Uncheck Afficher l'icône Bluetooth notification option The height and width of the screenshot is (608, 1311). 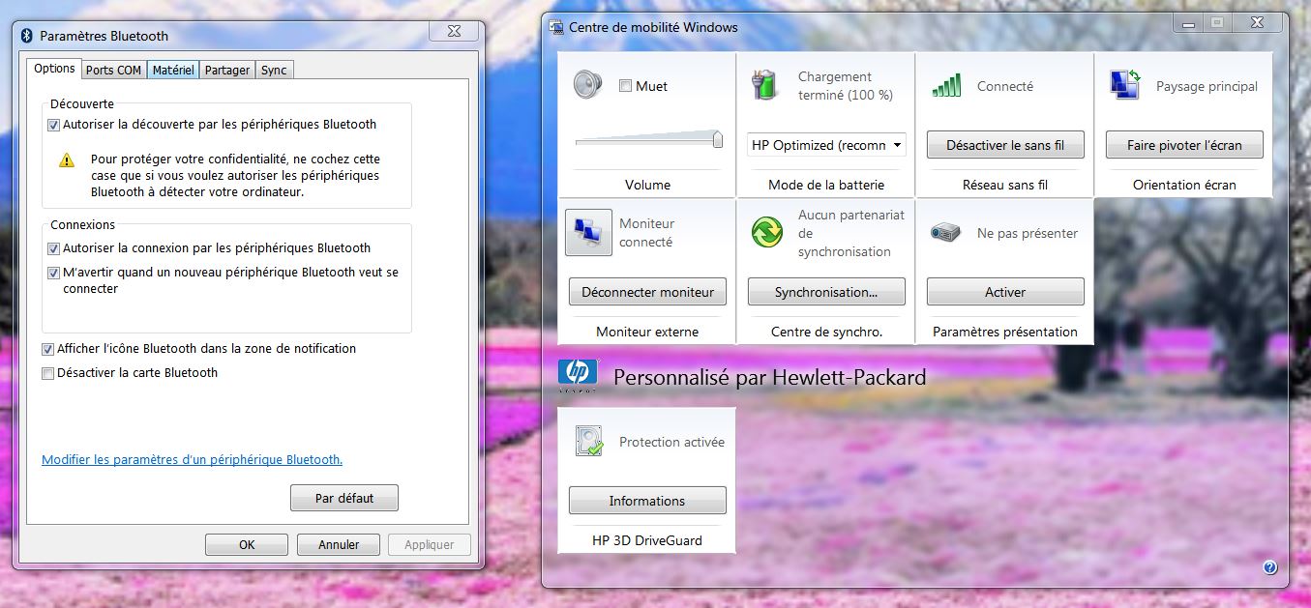(47, 349)
